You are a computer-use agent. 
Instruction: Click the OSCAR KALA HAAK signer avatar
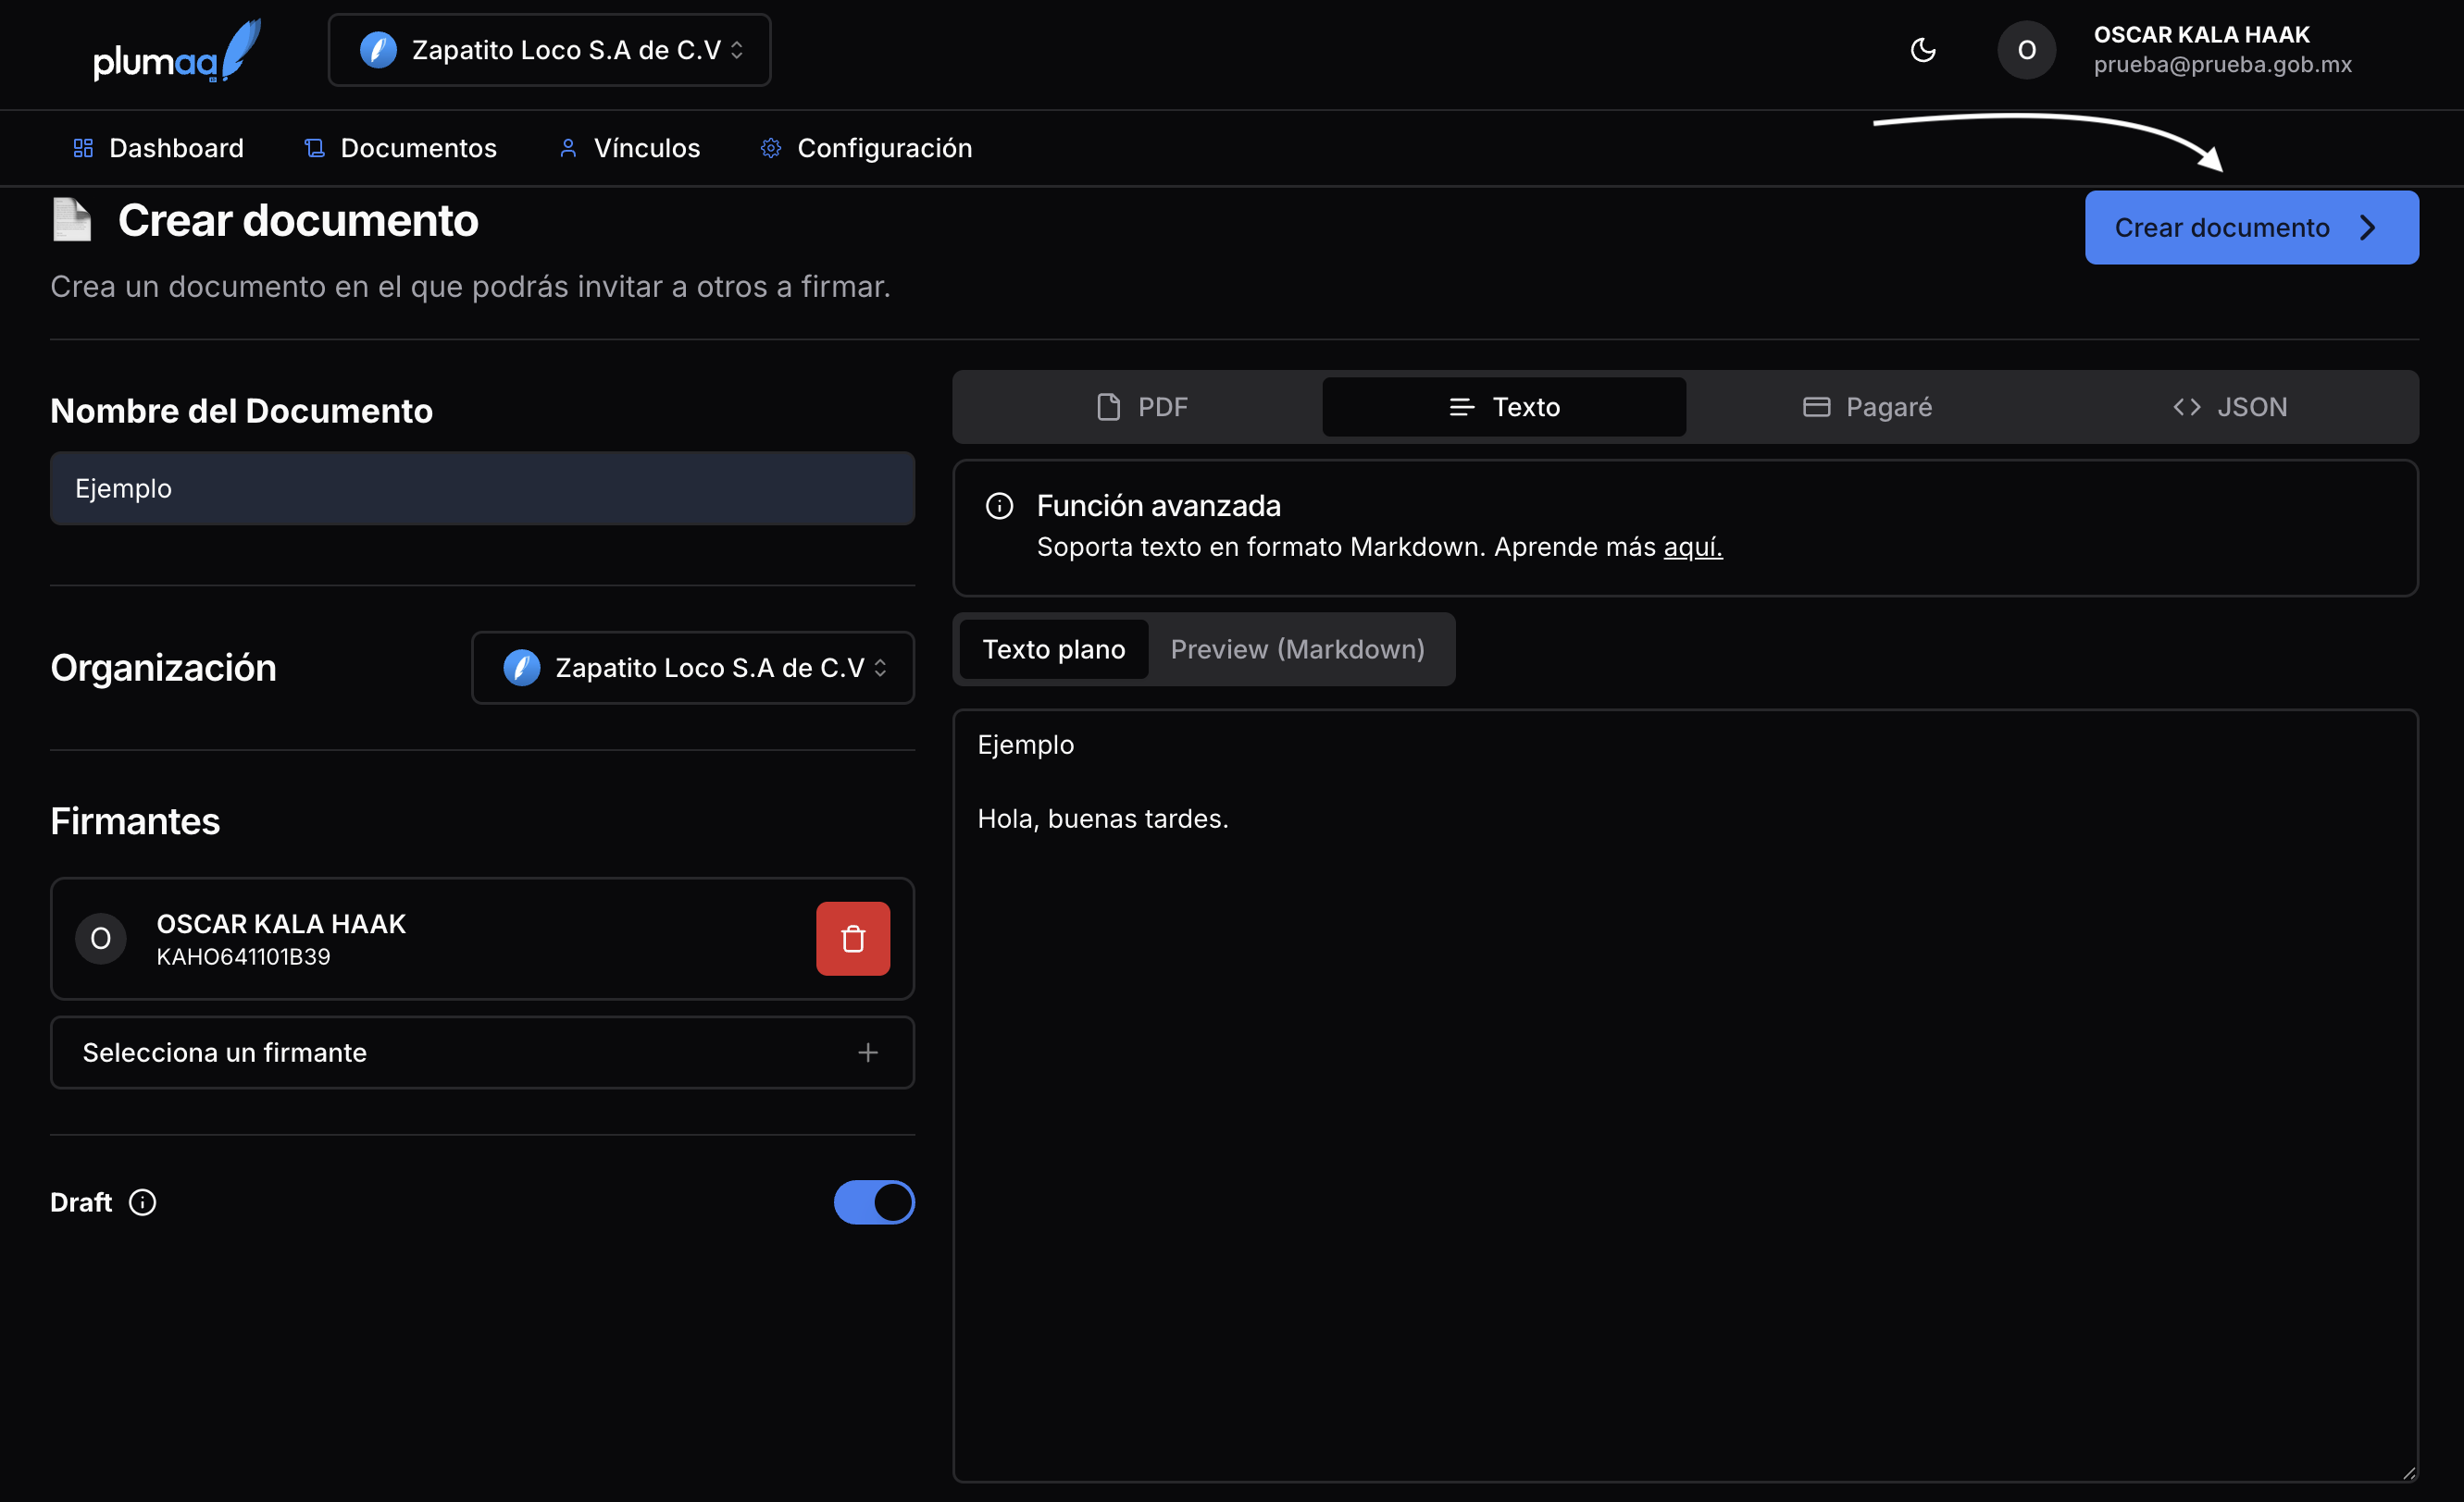[x=101, y=939]
